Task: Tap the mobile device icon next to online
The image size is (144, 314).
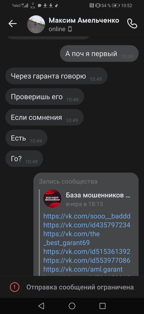Action: 70,29
